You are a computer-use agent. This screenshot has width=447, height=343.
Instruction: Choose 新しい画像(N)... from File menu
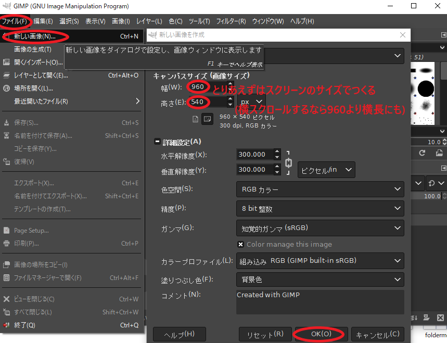point(71,36)
